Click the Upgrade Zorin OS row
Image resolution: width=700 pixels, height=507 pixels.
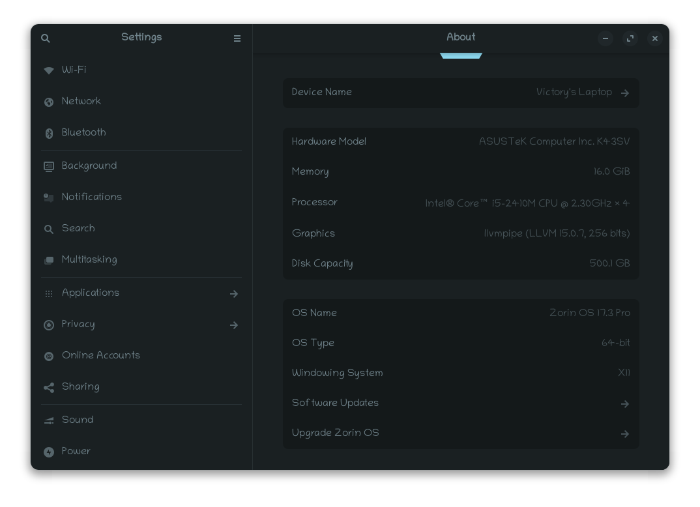pyautogui.click(x=461, y=433)
